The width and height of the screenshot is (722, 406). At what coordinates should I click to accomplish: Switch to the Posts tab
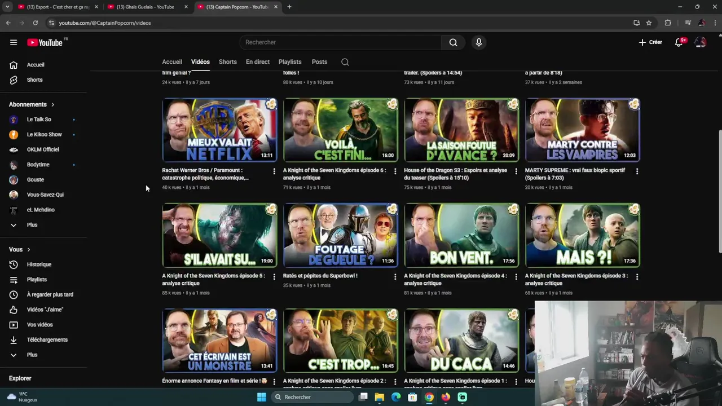click(x=319, y=62)
